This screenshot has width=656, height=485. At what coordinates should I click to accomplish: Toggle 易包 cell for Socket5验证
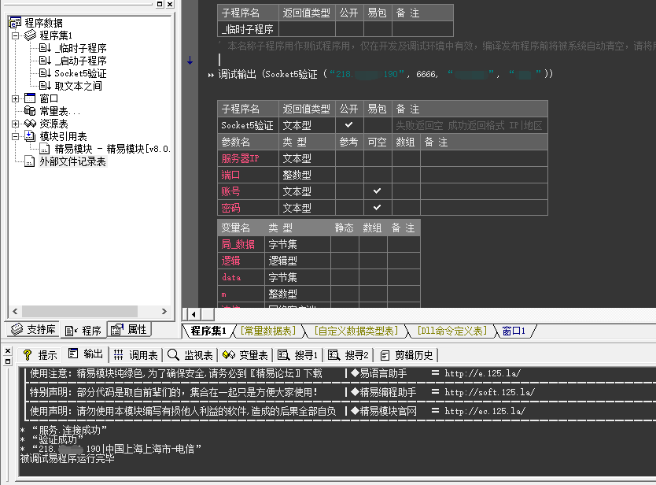[378, 125]
